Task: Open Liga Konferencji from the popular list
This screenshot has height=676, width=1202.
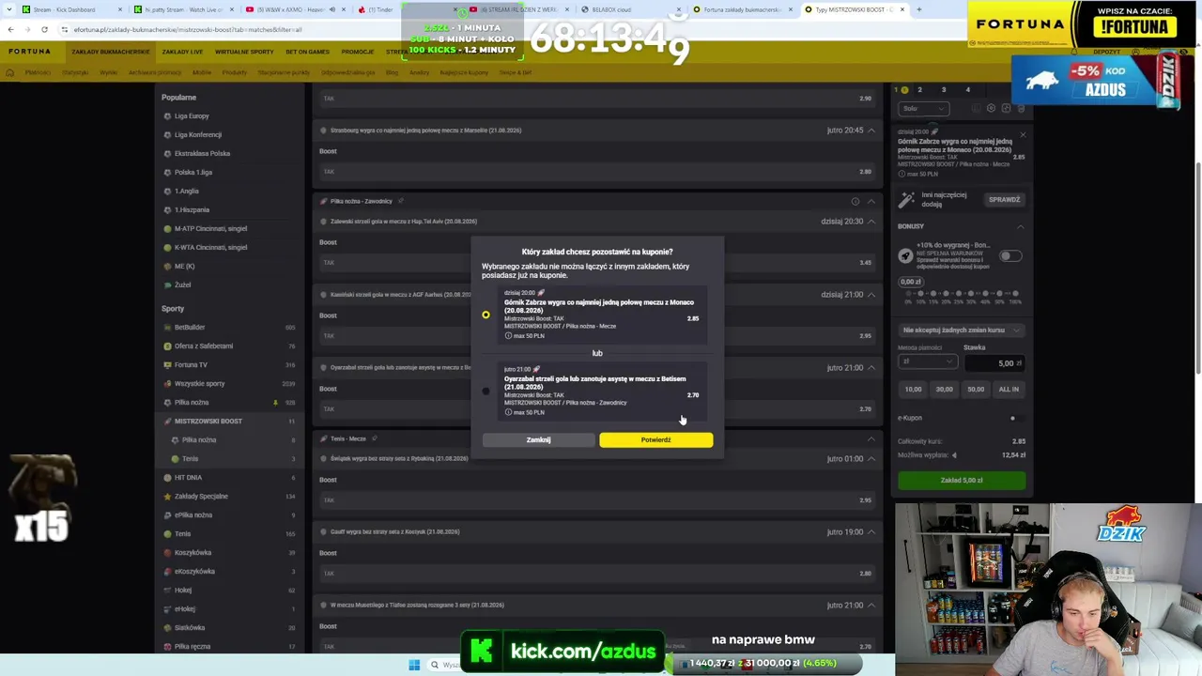Action: pos(197,135)
